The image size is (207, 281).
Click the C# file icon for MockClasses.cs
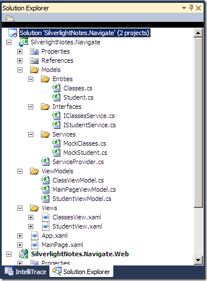[56, 143]
